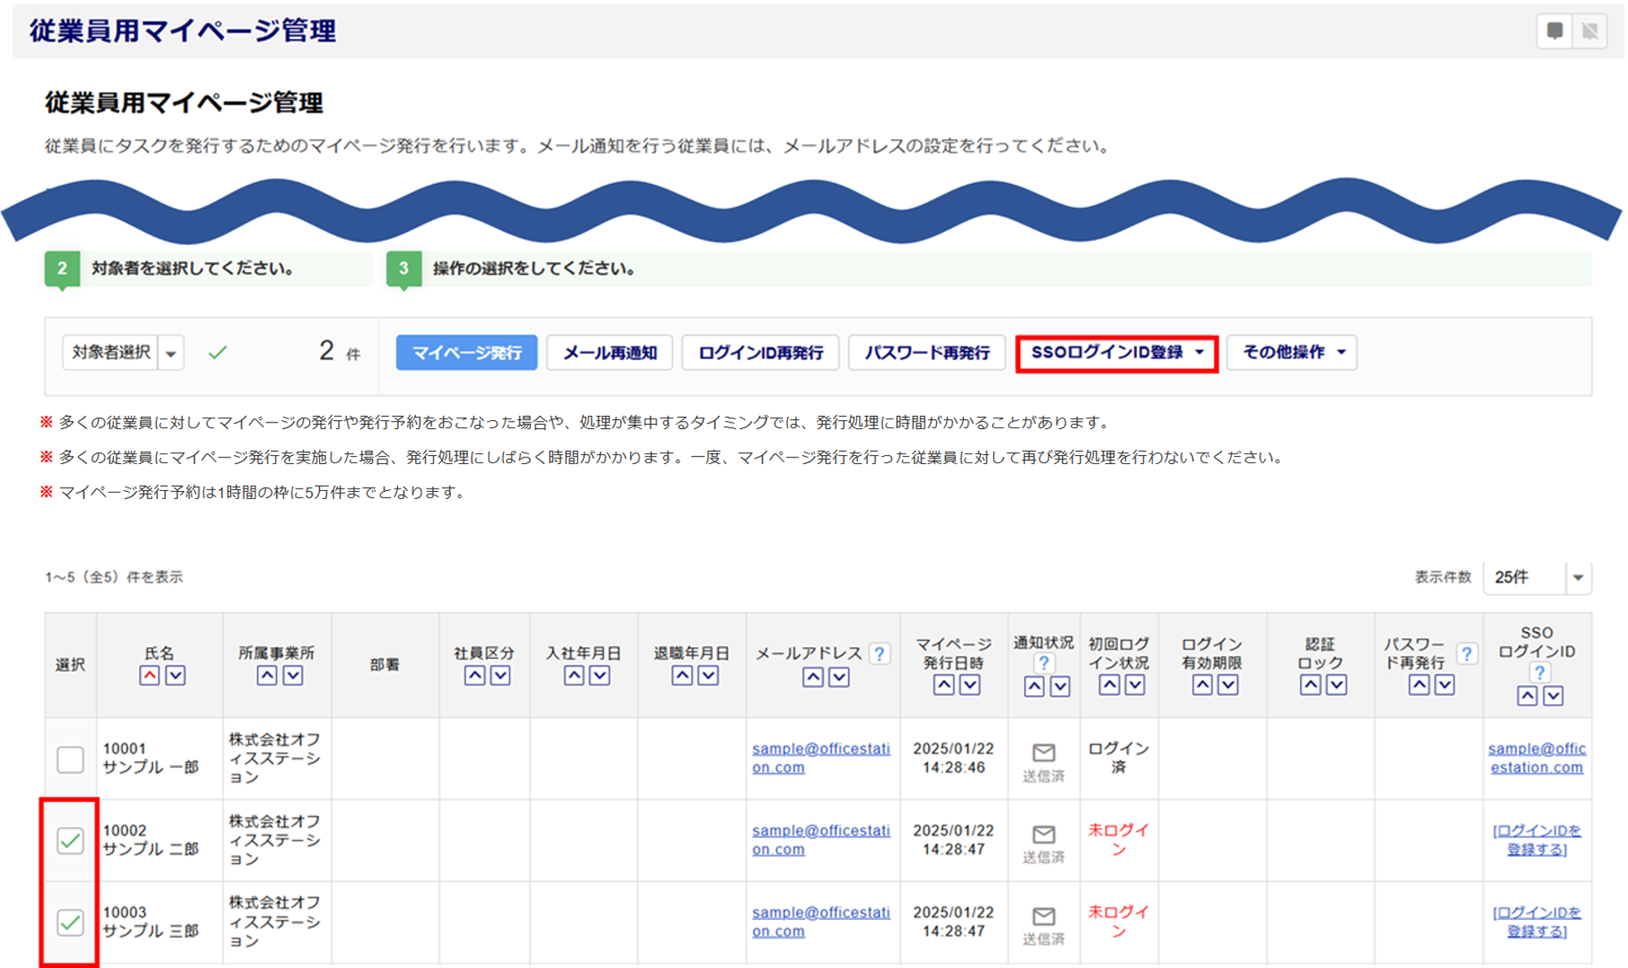Click the パスワード再発行 button
Viewport: 1628px width, 968px height.
(x=926, y=353)
